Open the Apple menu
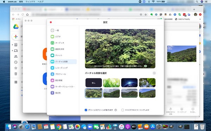This screenshot has width=211, height=131. pos(4,2)
